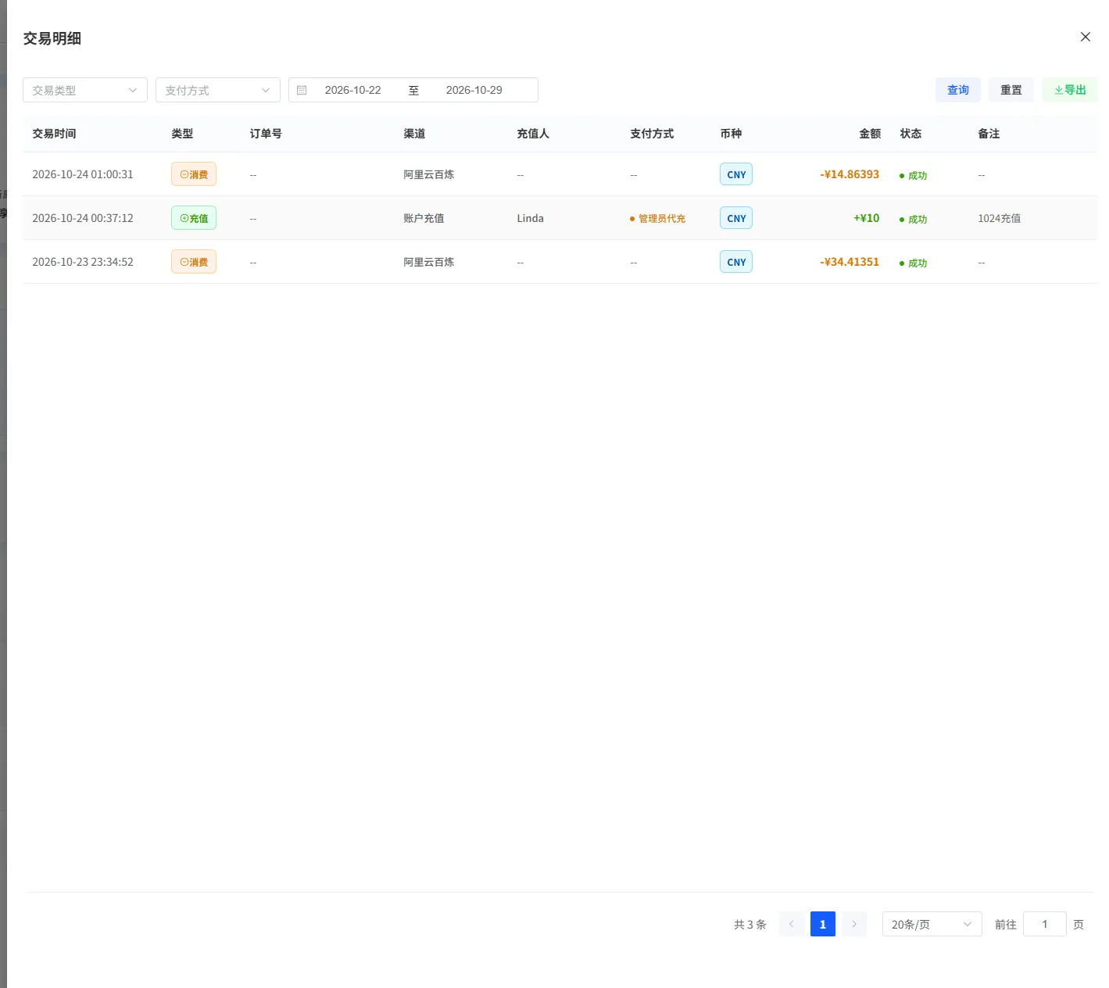
Task: Expand the 20条/页 page size selector
Action: pos(932,924)
